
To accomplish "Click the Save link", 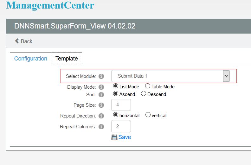I will click(x=125, y=137).
